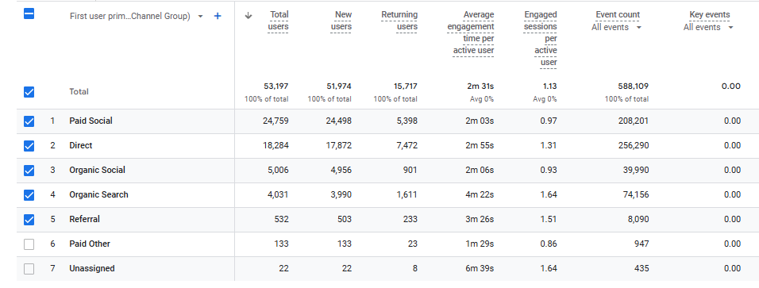The width and height of the screenshot is (759, 288).
Task: Click the total new users value 51,974
Action: tap(339, 86)
